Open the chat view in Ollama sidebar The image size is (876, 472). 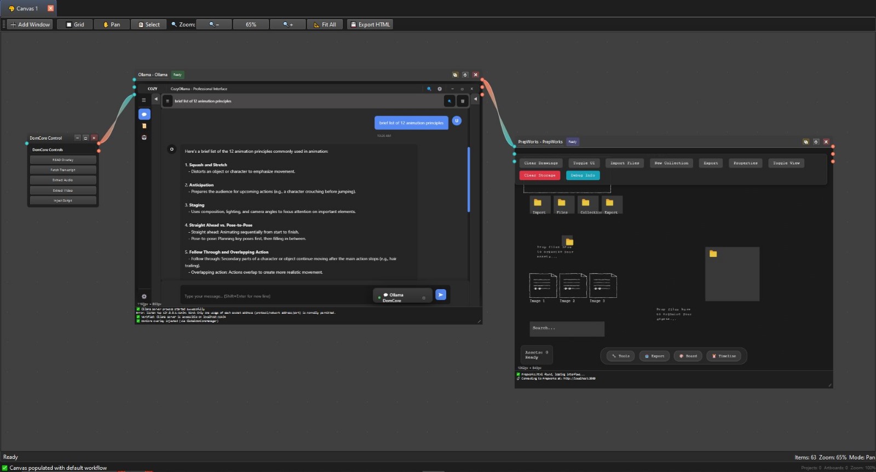click(144, 114)
